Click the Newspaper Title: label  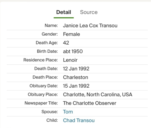pyautogui.click(x=41, y=103)
